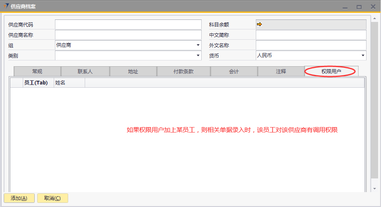Go to the 付款条款 tab
Viewport: 381px width, 207px height.
click(x=183, y=72)
